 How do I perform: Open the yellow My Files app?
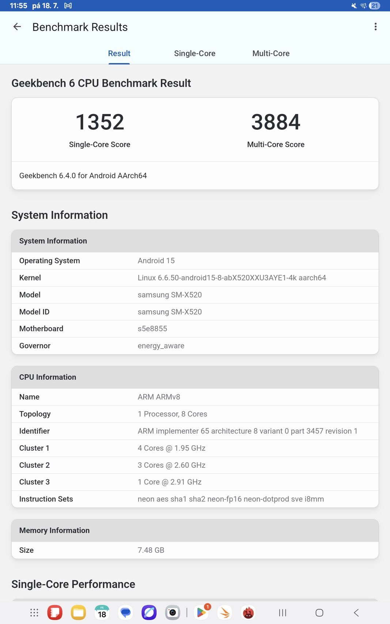(78, 613)
